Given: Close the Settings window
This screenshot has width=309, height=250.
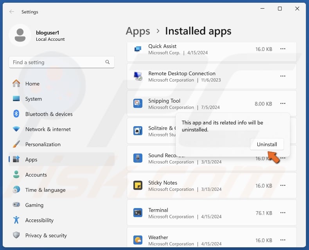Looking at the screenshot, I should point(297,9).
